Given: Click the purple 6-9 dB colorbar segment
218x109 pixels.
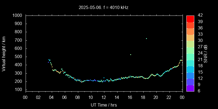Looking at the screenshot, I should coord(190,88).
